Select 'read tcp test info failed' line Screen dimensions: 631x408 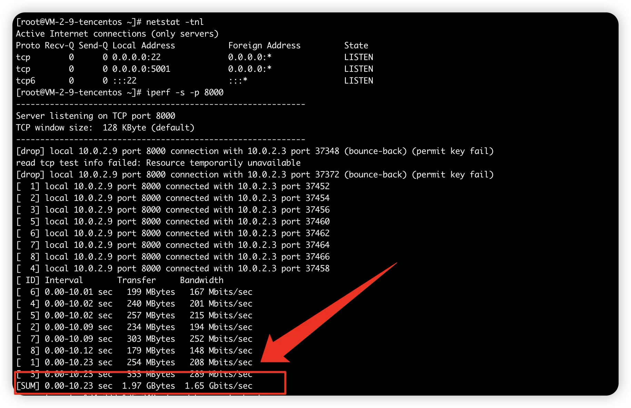[158, 163]
